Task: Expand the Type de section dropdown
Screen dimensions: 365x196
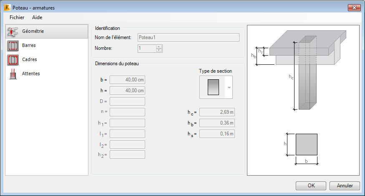Action: (x=229, y=87)
